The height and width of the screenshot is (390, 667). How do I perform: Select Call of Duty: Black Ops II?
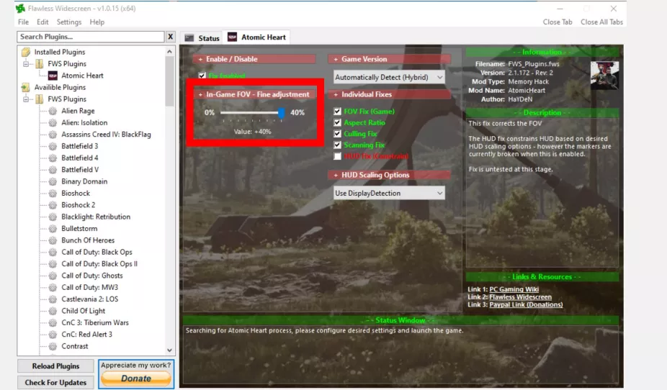pos(99,264)
